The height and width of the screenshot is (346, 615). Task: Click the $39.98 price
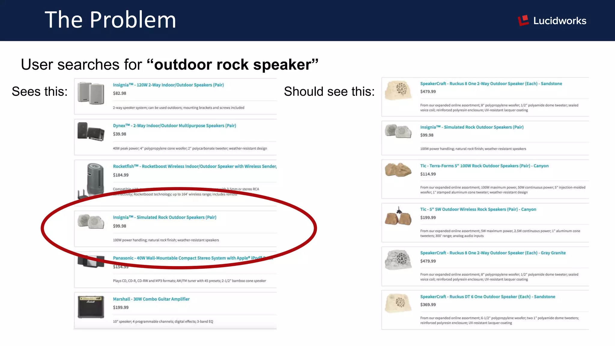coord(120,134)
